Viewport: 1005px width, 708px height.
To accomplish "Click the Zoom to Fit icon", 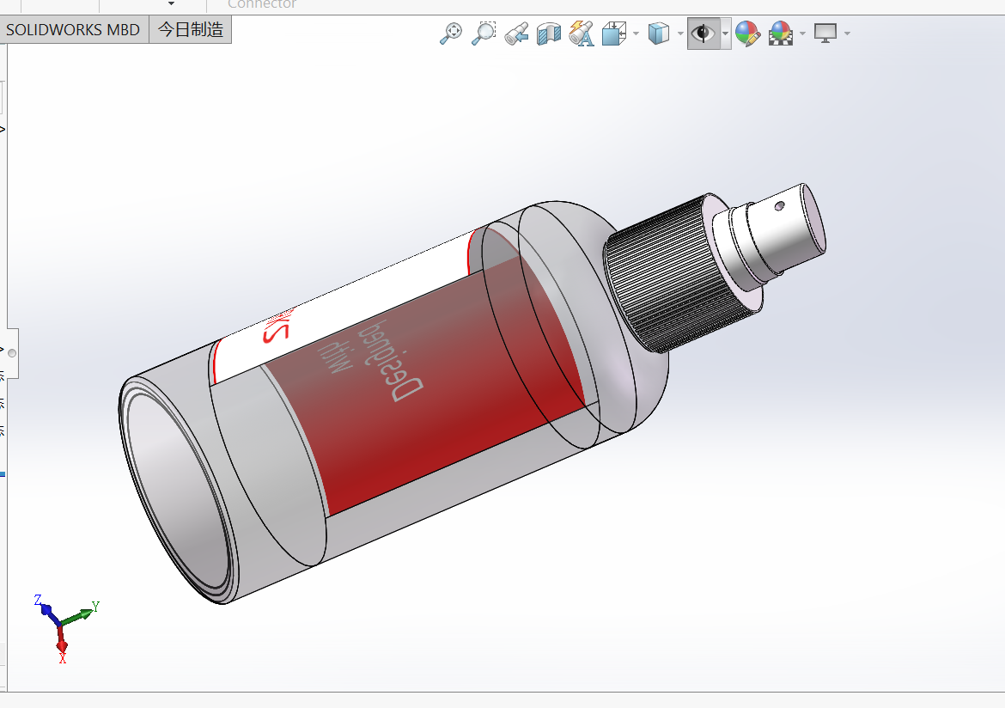I will pyautogui.click(x=451, y=34).
